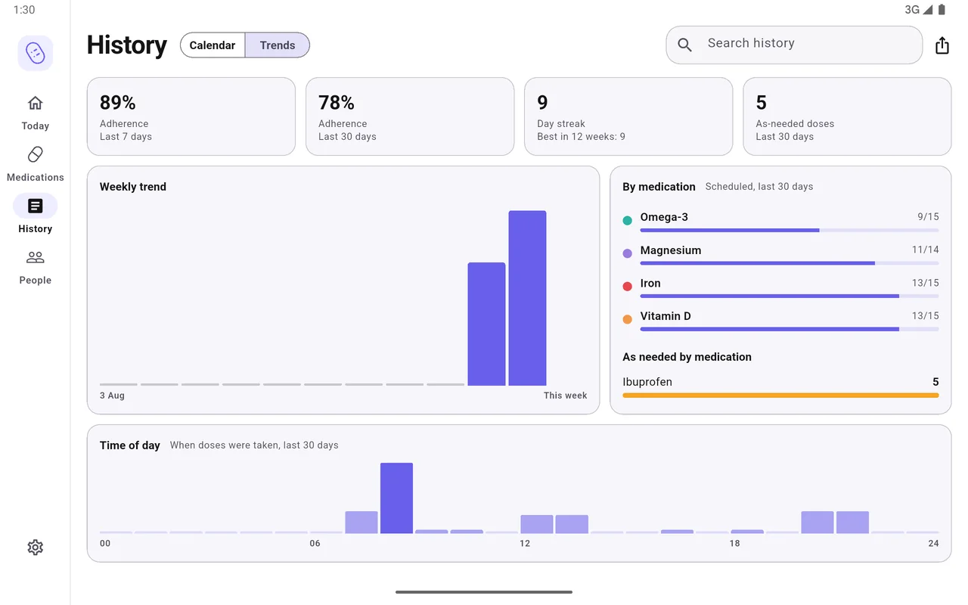Click the Magnesium medication name
This screenshot has height=605, width=968.
point(671,250)
